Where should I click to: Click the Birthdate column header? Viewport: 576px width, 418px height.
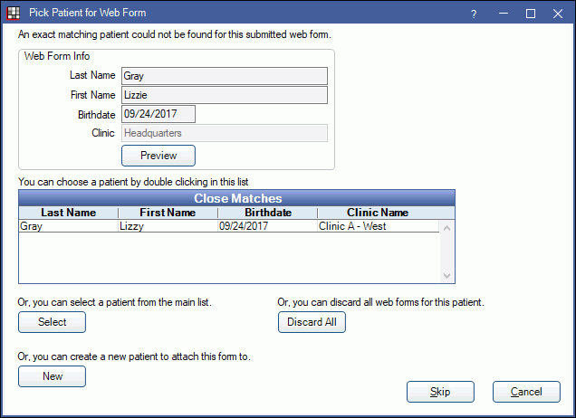[267, 213]
